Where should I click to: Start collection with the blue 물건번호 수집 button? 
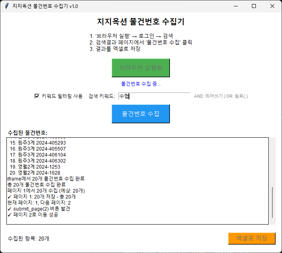click(141, 114)
